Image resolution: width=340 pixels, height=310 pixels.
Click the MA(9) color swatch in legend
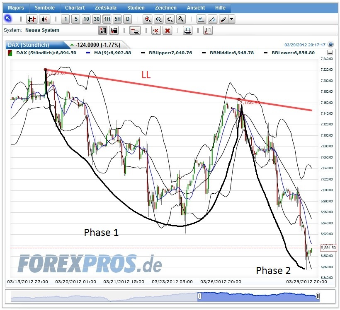pos(88,53)
